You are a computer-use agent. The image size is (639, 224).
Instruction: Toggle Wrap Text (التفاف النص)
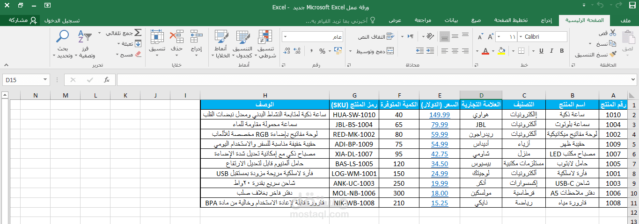click(x=376, y=36)
